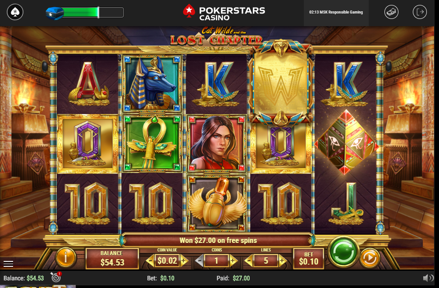Decrease number of lines with minus arrow
The width and height of the screenshot is (439, 288).
[x=248, y=261]
